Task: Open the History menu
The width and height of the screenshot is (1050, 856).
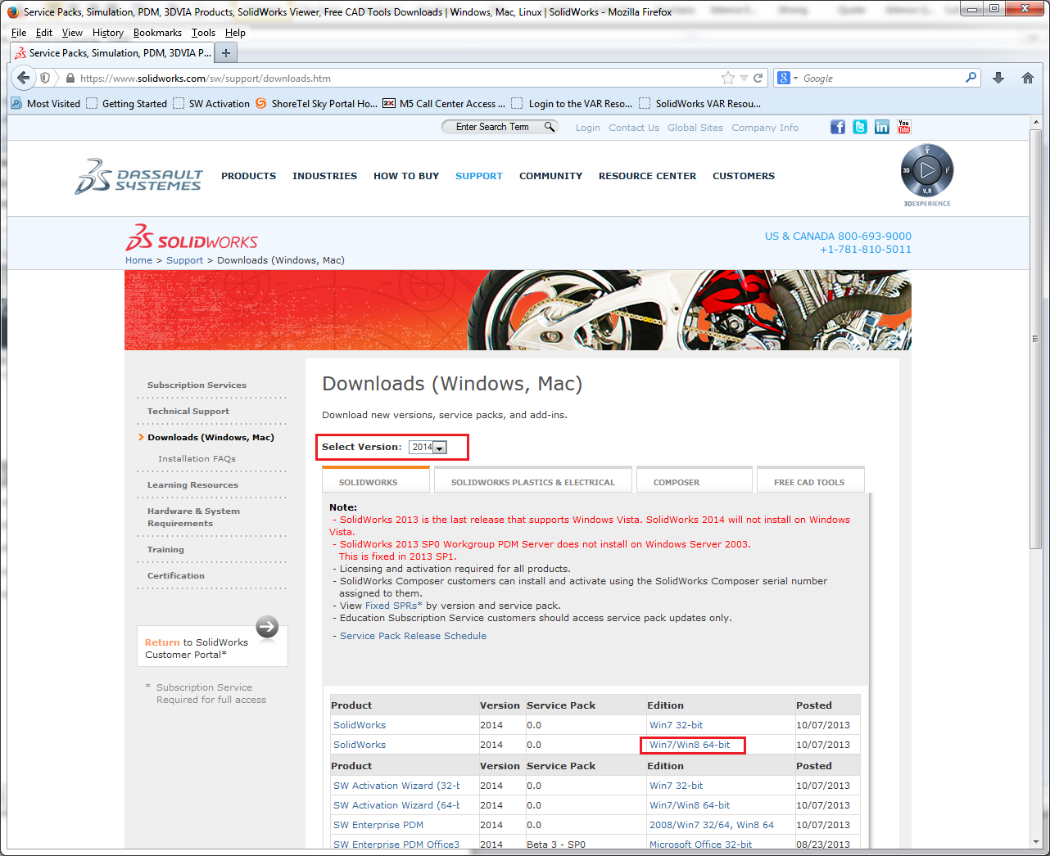Action: click(108, 33)
